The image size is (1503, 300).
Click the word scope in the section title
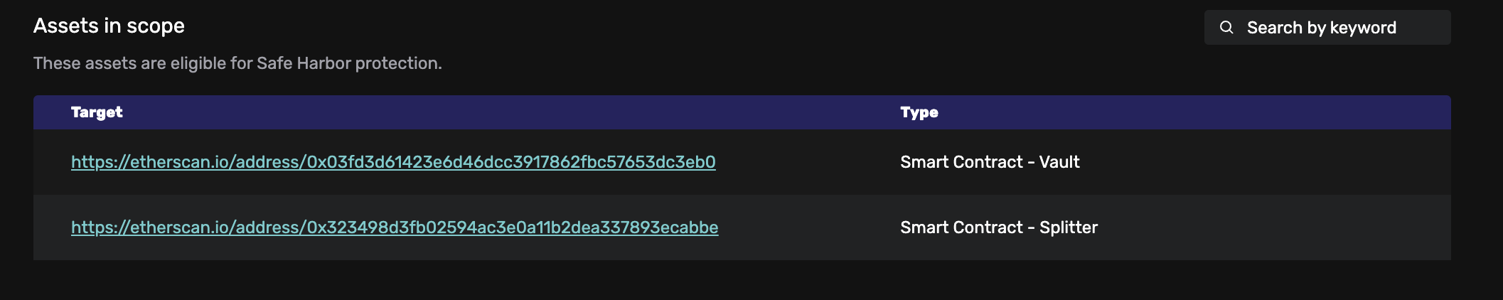(x=156, y=27)
